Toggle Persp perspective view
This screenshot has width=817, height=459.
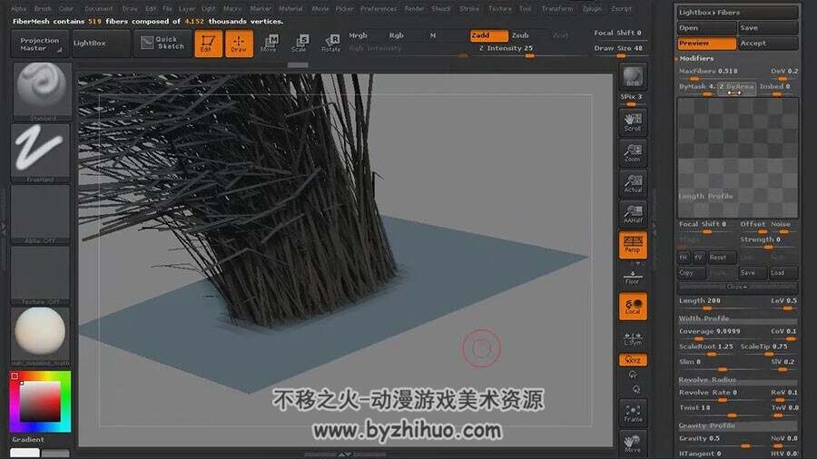633,245
